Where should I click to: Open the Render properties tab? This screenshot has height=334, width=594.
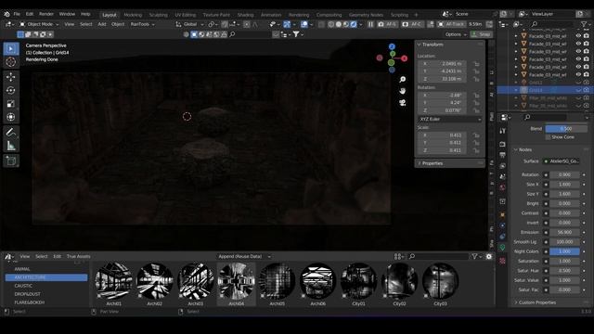click(502, 145)
